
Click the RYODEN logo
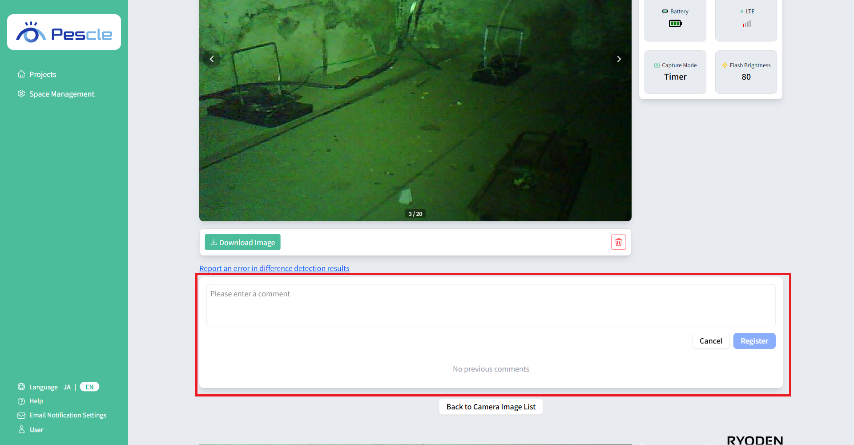(x=755, y=440)
